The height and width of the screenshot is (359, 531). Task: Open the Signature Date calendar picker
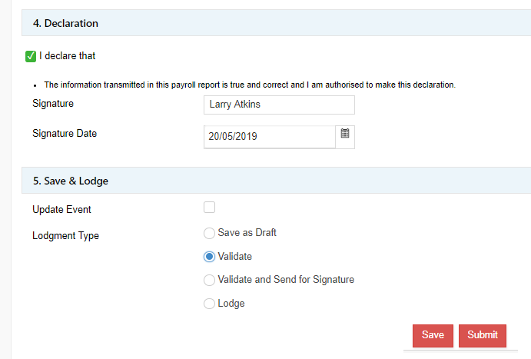pos(345,135)
